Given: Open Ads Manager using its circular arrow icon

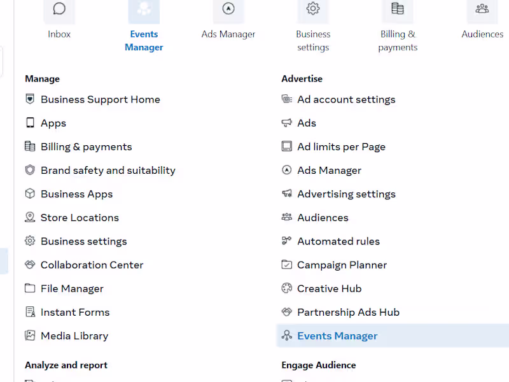Looking at the screenshot, I should (228, 11).
